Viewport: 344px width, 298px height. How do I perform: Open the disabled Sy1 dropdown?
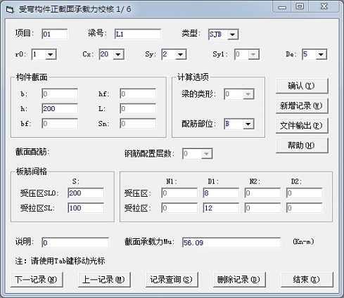tap(253, 55)
